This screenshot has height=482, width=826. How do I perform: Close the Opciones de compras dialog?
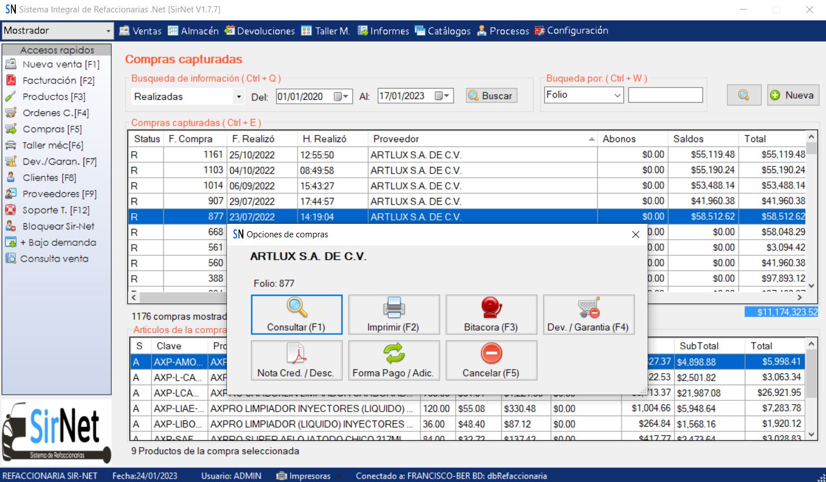click(x=636, y=235)
